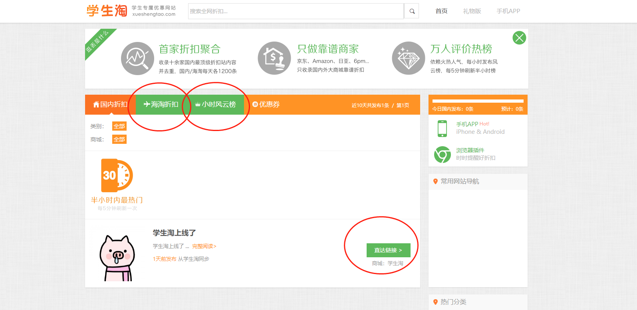
Task: Select 全部 in the 类别 filter
Action: click(x=119, y=126)
